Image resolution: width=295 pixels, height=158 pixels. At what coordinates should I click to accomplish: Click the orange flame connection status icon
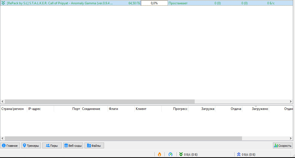point(159,154)
